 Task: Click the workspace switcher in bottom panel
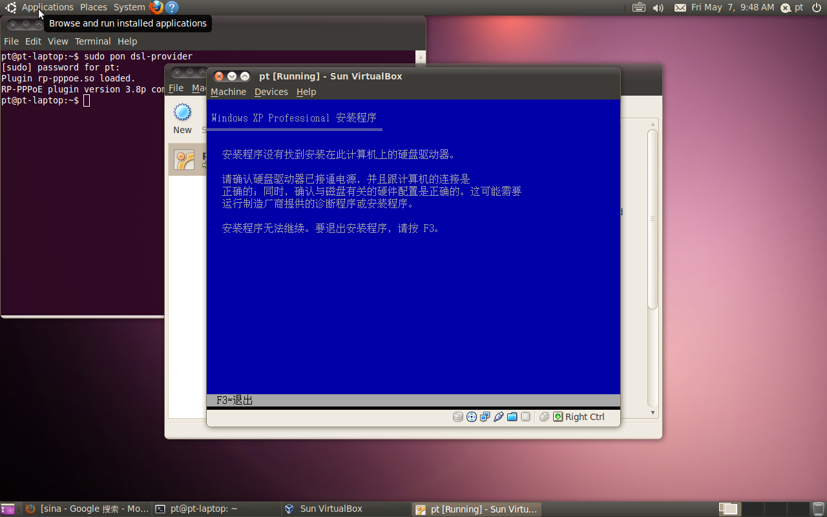764,509
